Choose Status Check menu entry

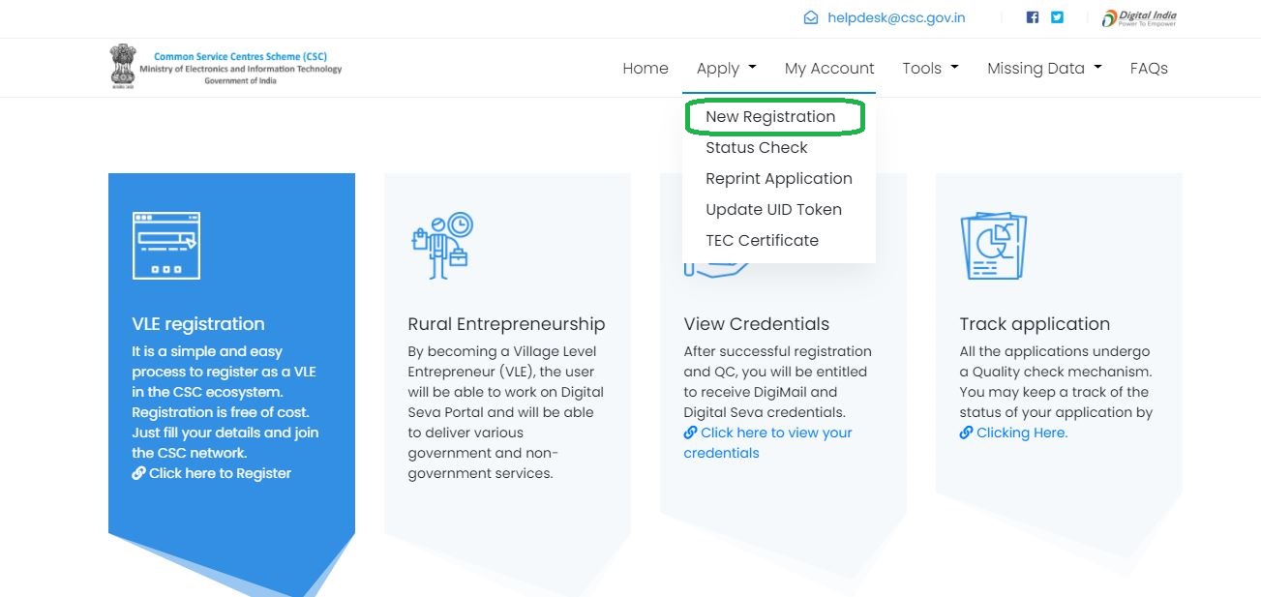[x=756, y=147]
